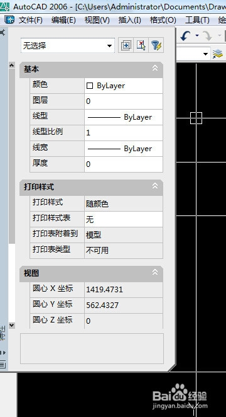Toggle the PICKADD value button
Image resolution: width=226 pixels, height=417 pixels.
(126, 45)
